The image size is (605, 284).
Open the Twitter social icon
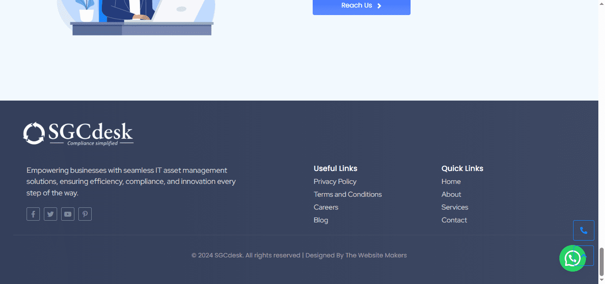click(50, 214)
